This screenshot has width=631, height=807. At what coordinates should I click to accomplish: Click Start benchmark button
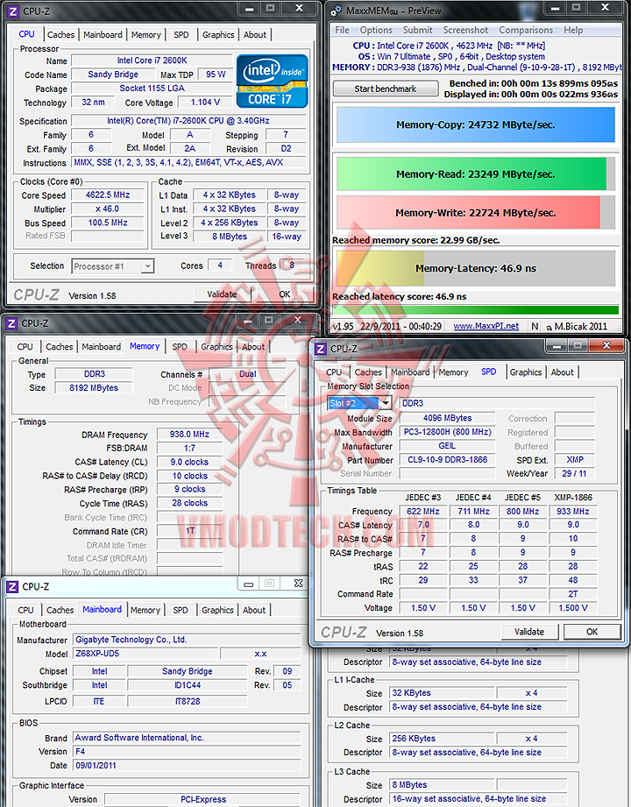pyautogui.click(x=386, y=88)
